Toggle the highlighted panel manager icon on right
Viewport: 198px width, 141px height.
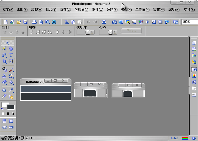click(194, 70)
